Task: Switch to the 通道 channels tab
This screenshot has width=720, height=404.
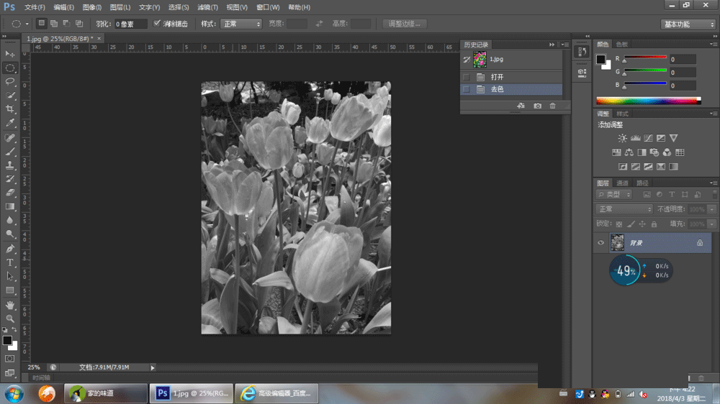Action: (x=623, y=183)
